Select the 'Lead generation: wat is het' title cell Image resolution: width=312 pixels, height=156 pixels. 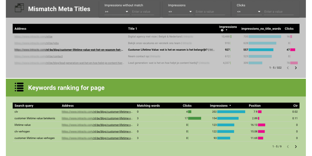click(169, 63)
